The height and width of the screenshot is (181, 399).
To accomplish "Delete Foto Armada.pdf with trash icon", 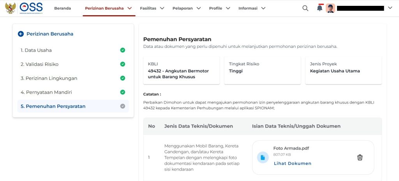I will pyautogui.click(x=360, y=157).
